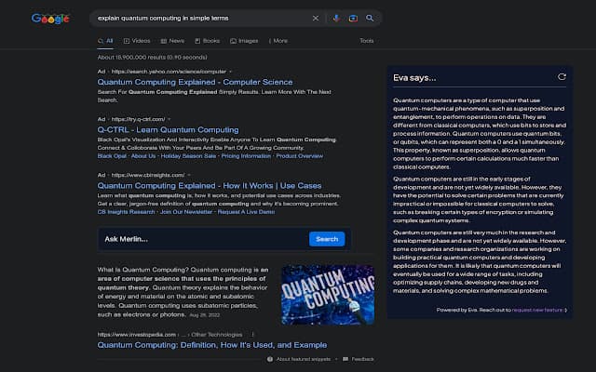Open the Investopedia result three-dot menu
The height and width of the screenshot is (372, 596).
252,334
